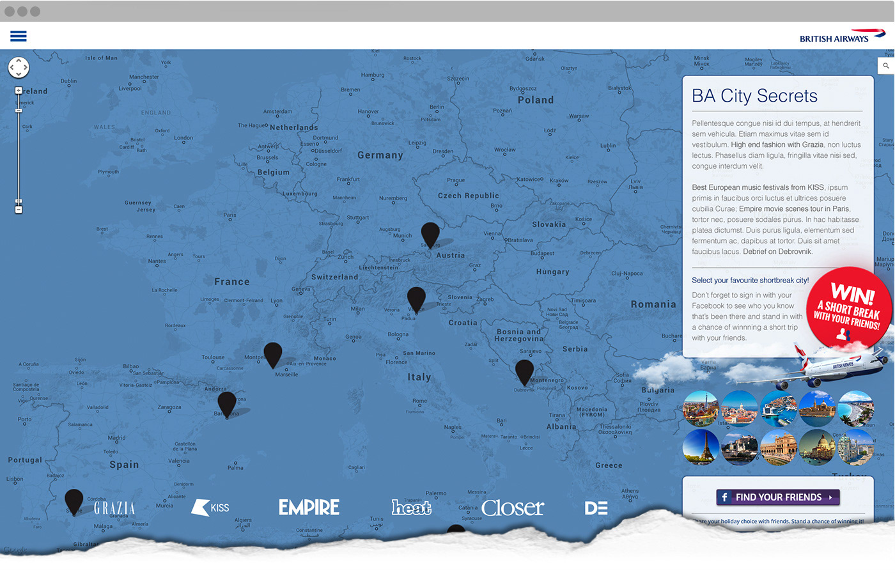The height and width of the screenshot is (574, 895).
Task: Click the 'Switzerland' map label
Action: (334, 277)
